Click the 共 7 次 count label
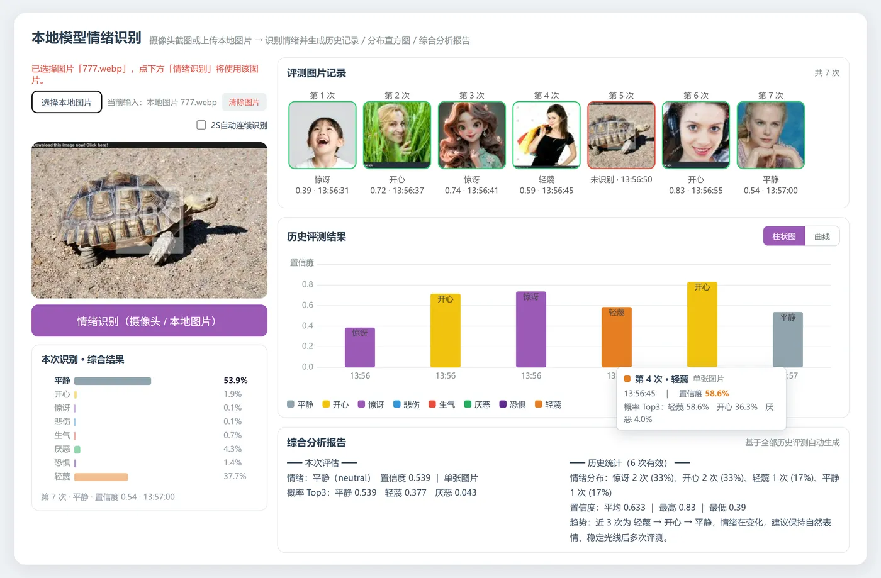Viewport: 881px width, 578px height. [827, 73]
